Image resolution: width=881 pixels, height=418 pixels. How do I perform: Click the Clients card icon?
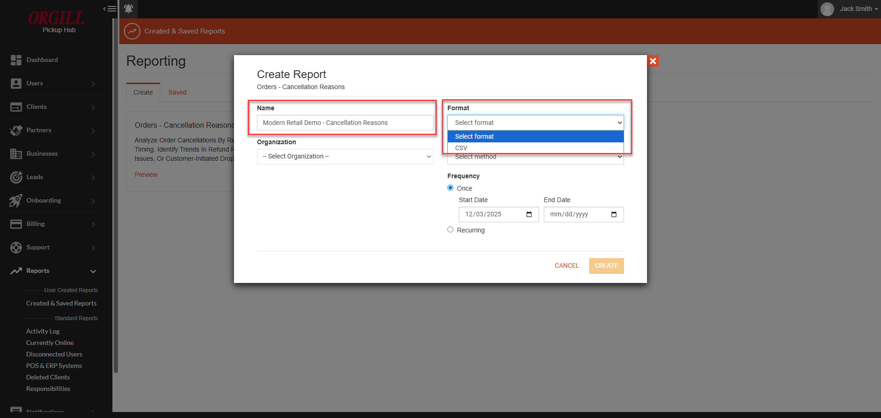[16, 107]
